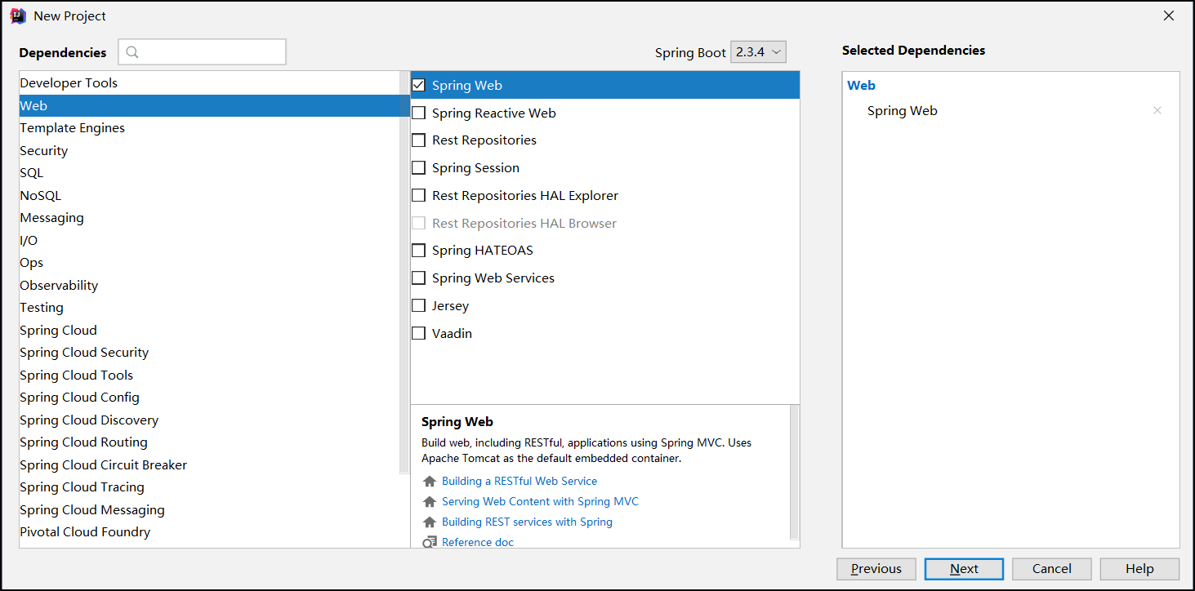Viewport: 1195px width, 591px height.
Task: Select Spring Cloud Discovery category
Action: click(x=209, y=420)
